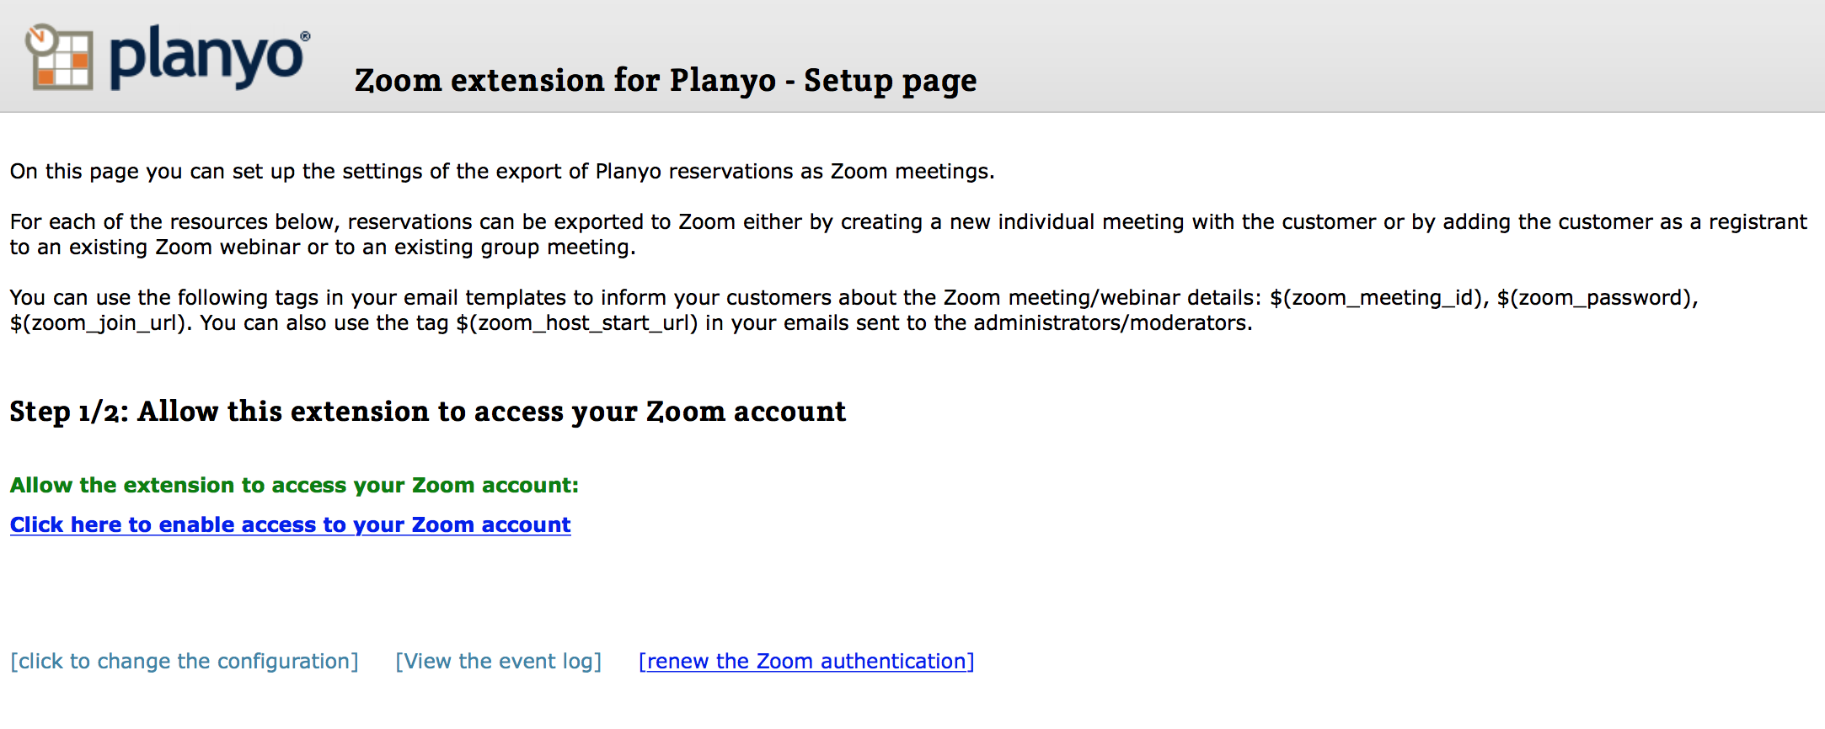This screenshot has width=1825, height=729.
Task: Click the Planyo calendar logo icon
Action: pos(59,56)
